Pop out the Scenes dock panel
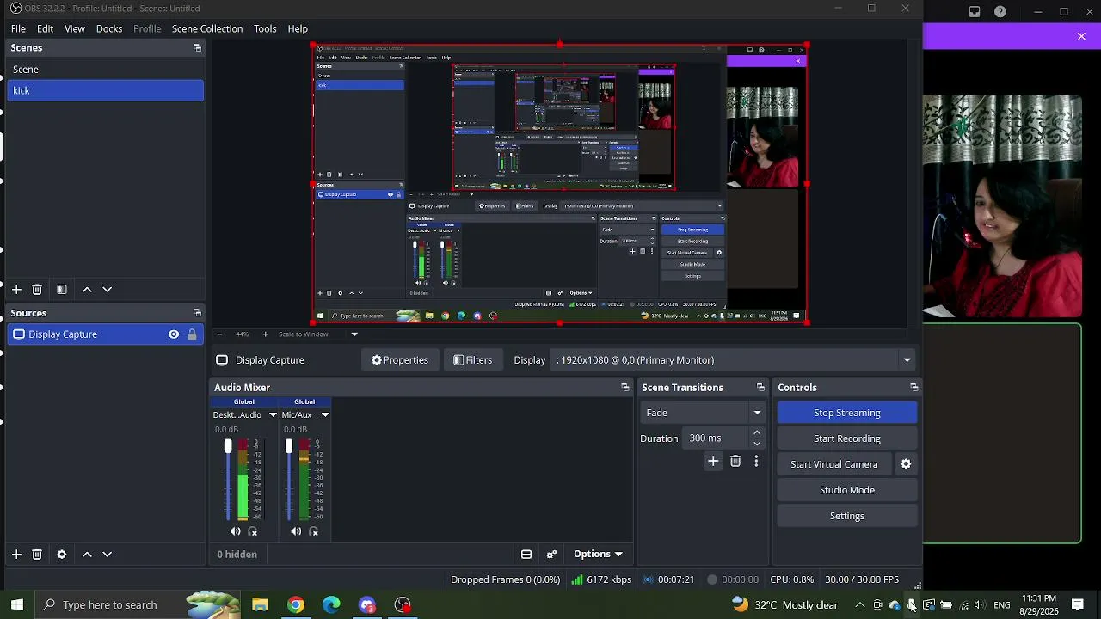The width and height of the screenshot is (1101, 619). (x=197, y=48)
